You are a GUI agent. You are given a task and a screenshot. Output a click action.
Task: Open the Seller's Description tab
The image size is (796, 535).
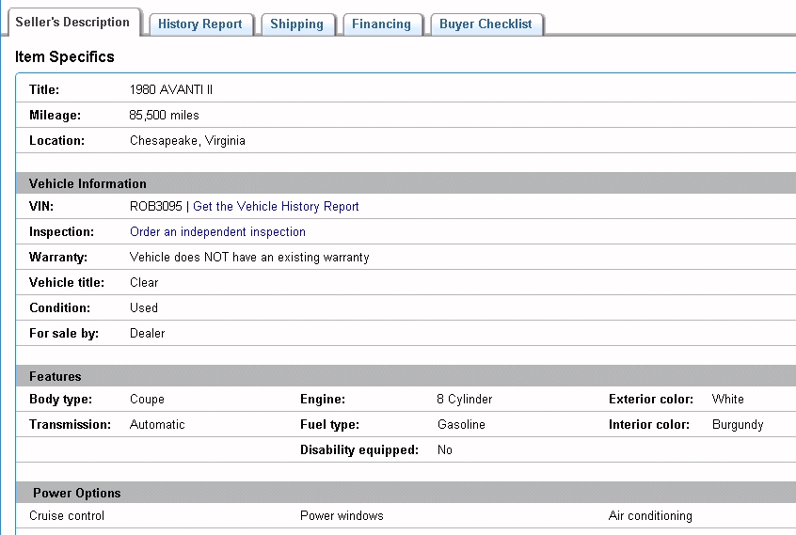(x=72, y=23)
